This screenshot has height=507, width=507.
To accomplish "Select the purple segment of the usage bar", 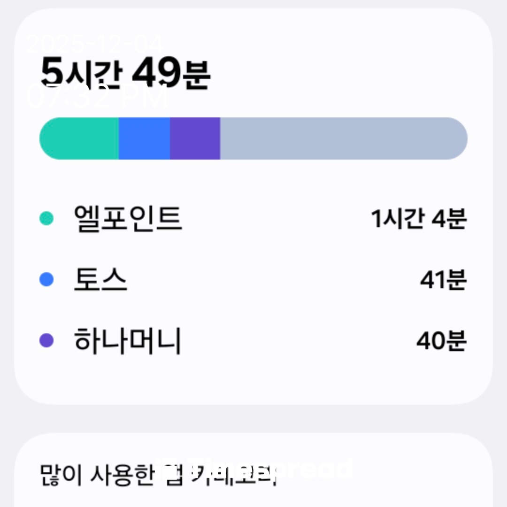I will [x=195, y=138].
